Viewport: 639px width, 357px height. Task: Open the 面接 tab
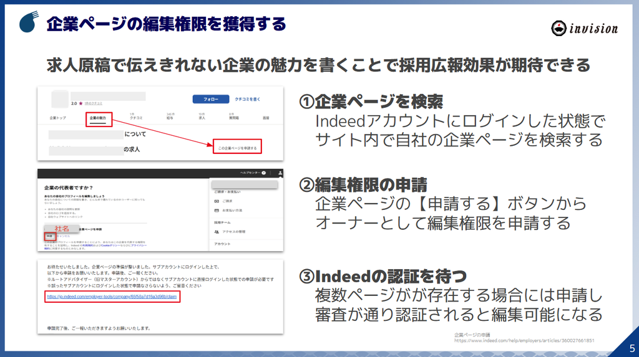pyautogui.click(x=266, y=118)
